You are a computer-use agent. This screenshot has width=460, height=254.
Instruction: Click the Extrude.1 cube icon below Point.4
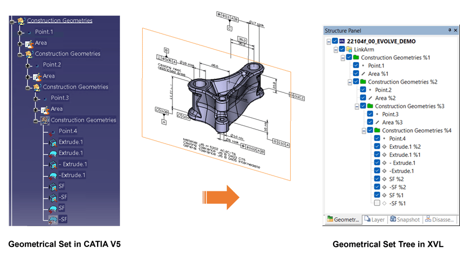point(53,142)
